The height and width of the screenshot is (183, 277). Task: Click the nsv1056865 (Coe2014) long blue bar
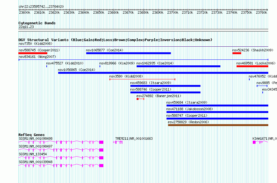coord(163,73)
